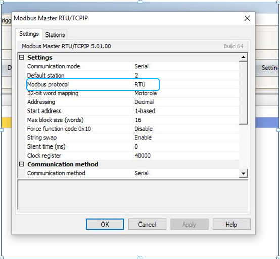Collapse the Settings group
This screenshot has height=259, width=280.
tap(22, 57)
